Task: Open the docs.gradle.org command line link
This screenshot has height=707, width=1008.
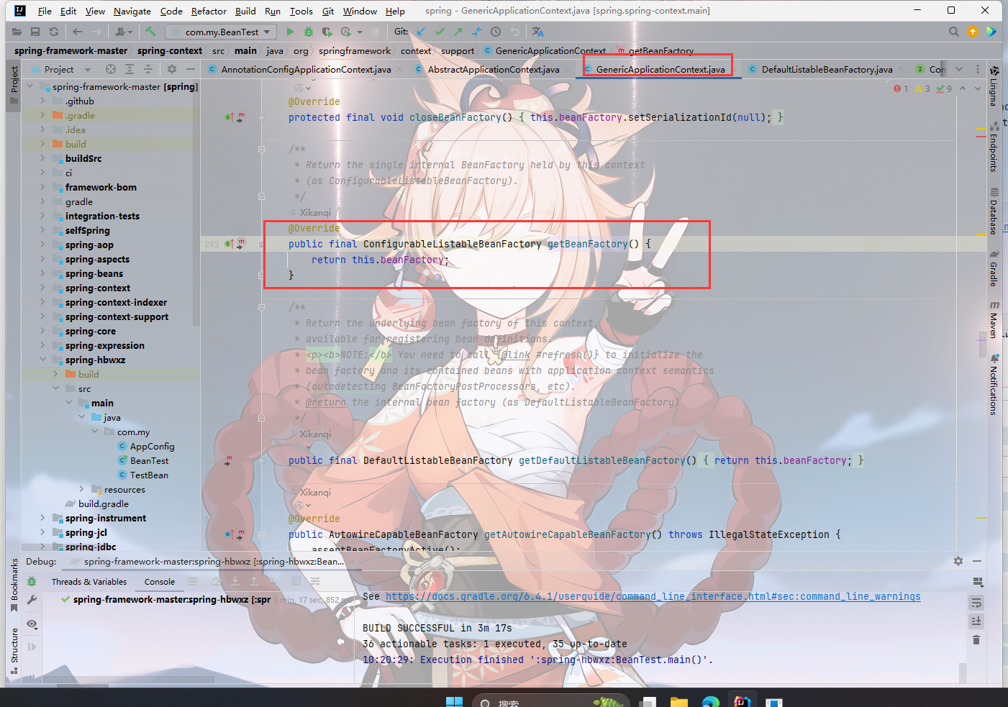Action: (x=653, y=596)
